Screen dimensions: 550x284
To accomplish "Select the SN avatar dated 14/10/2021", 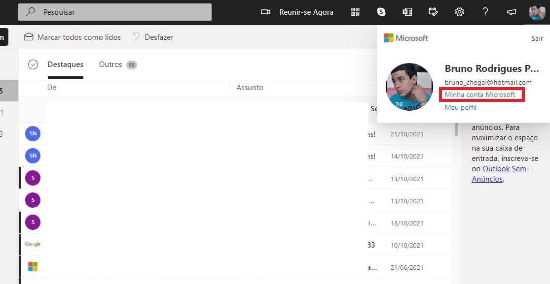I will [x=33, y=156].
